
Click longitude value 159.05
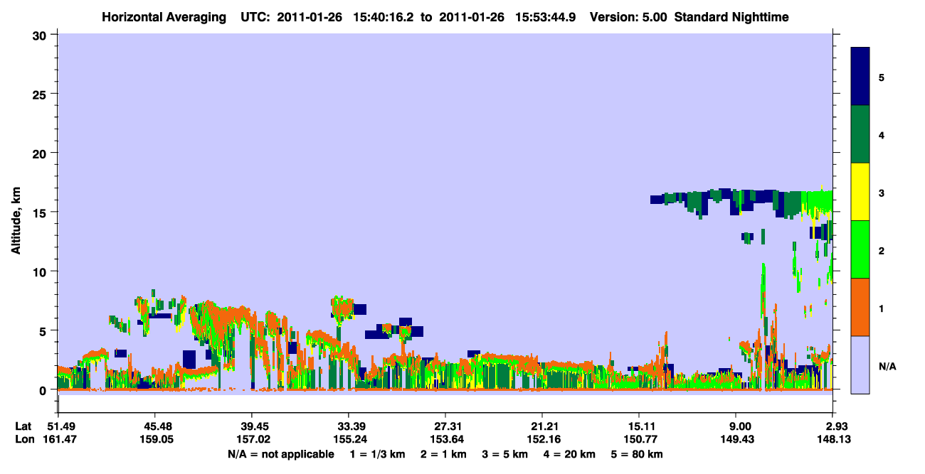pos(155,440)
